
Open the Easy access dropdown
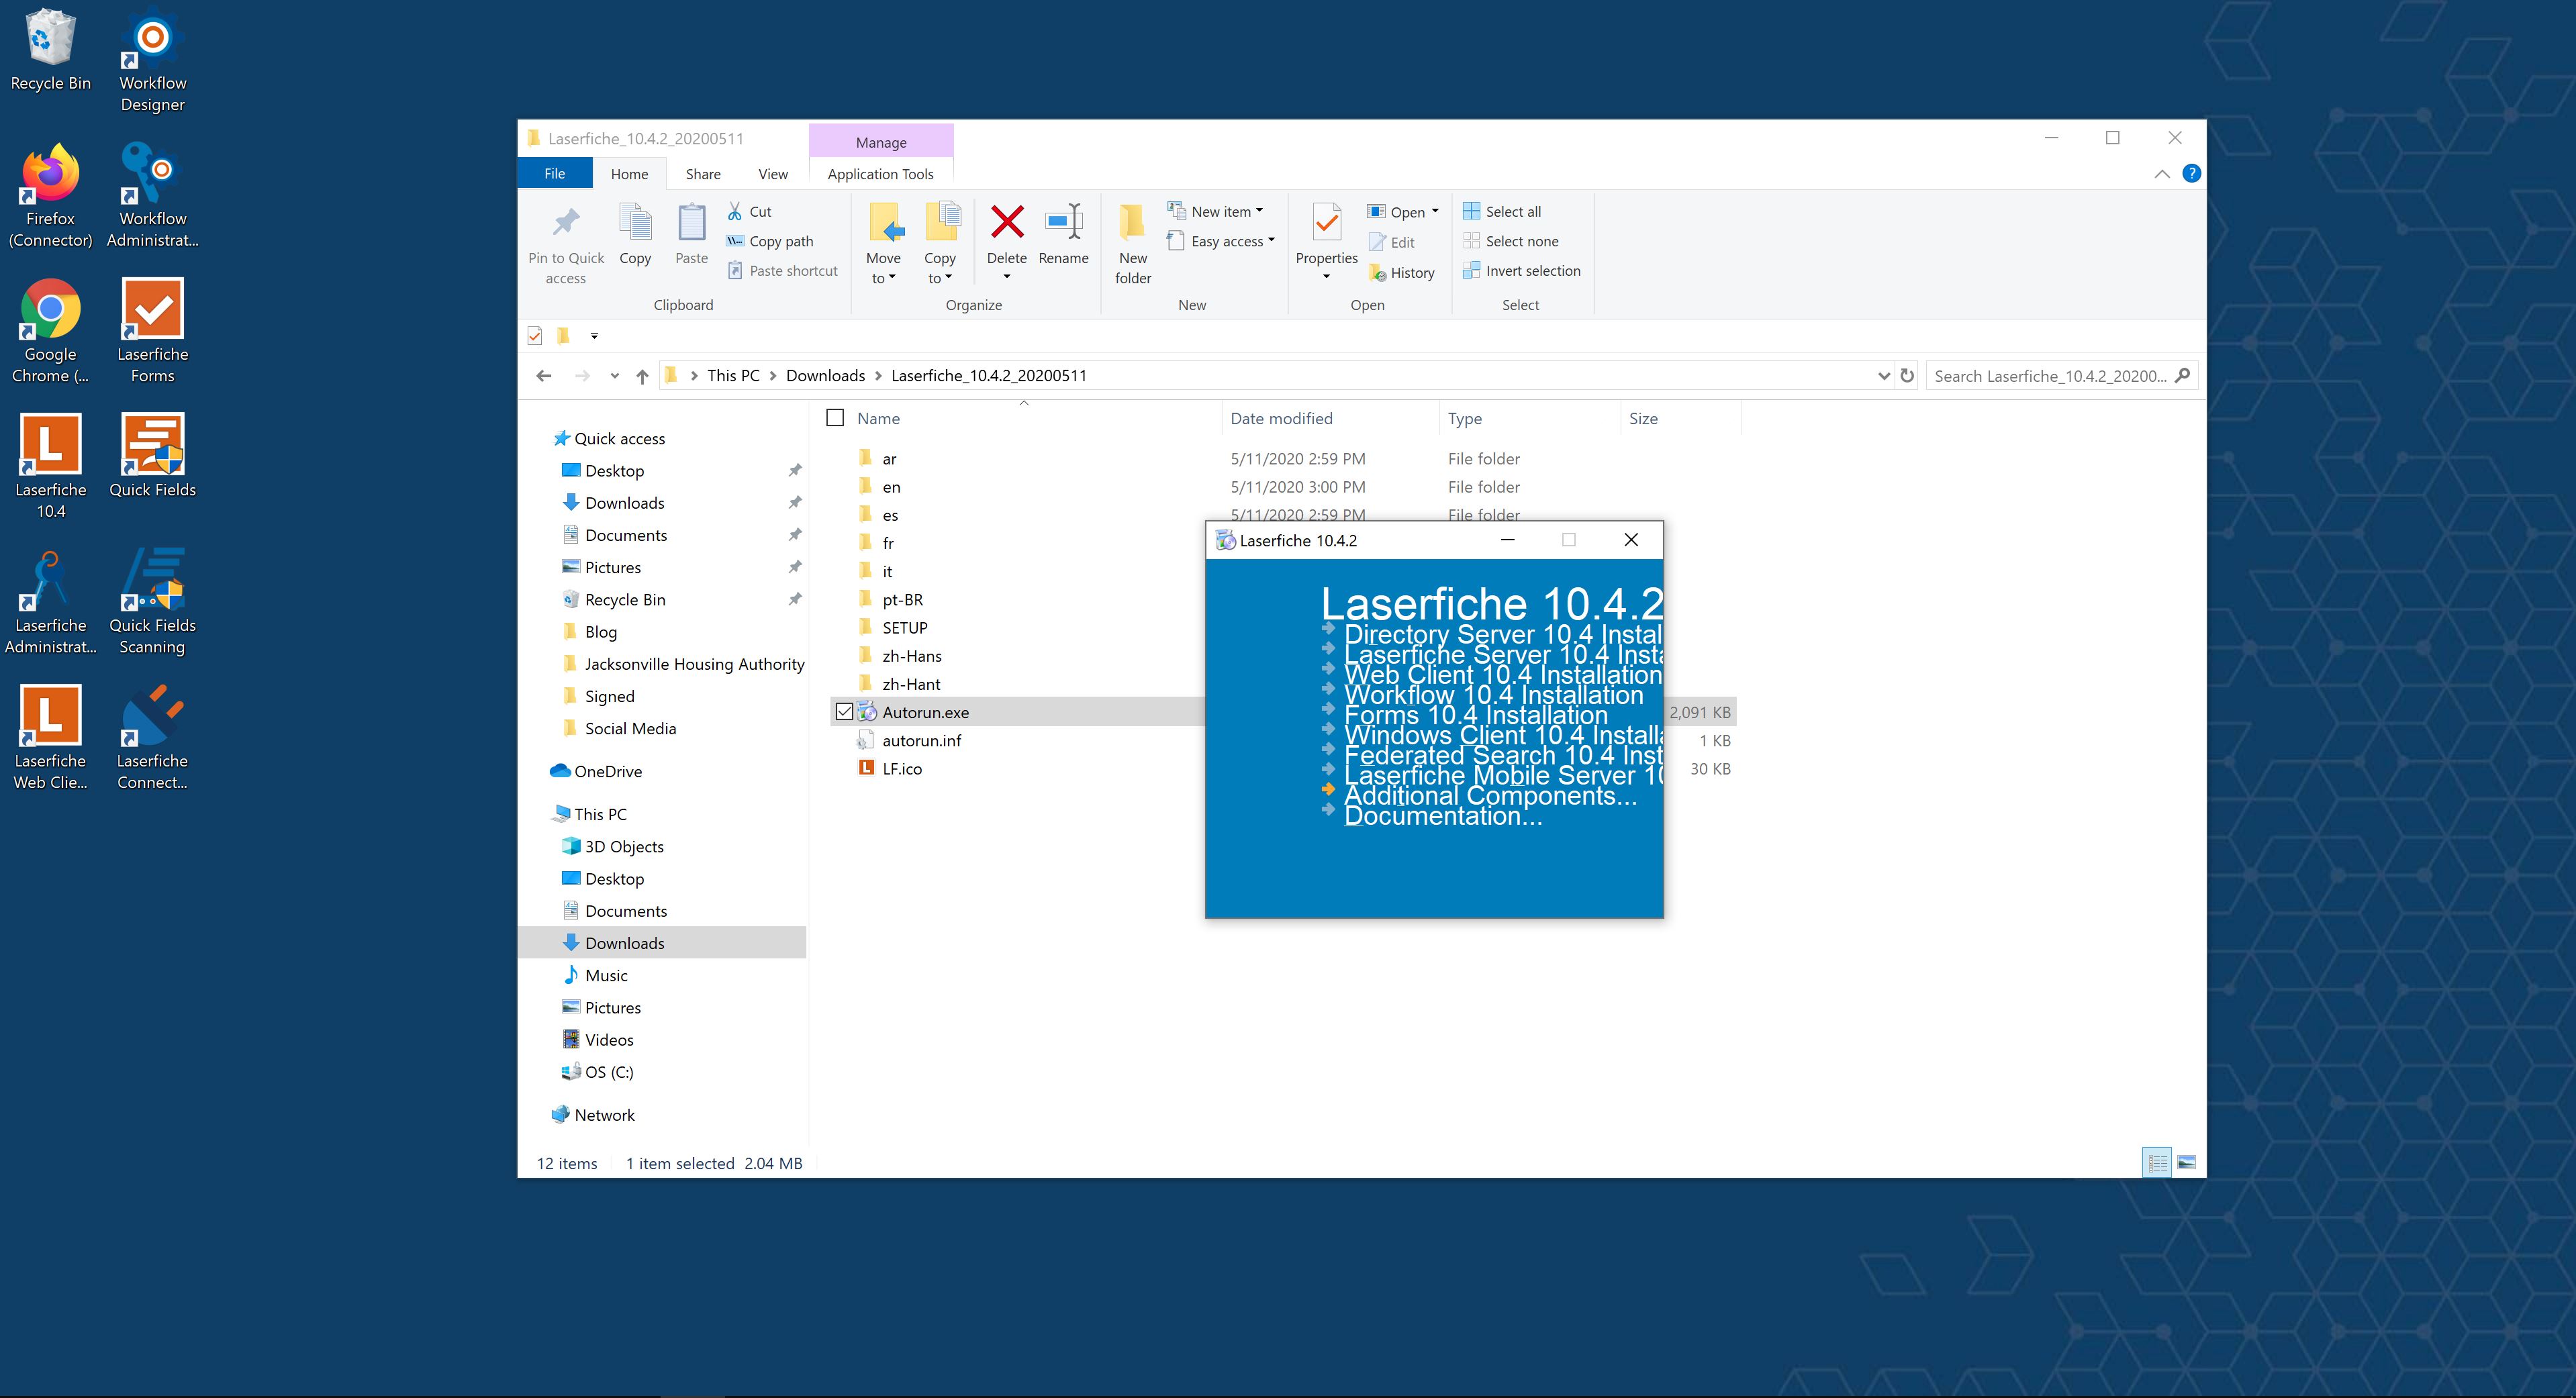coord(1271,241)
